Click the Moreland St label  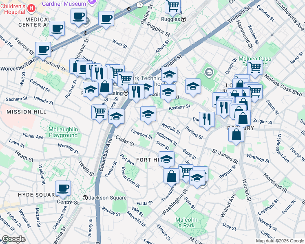tap(275, 183)
